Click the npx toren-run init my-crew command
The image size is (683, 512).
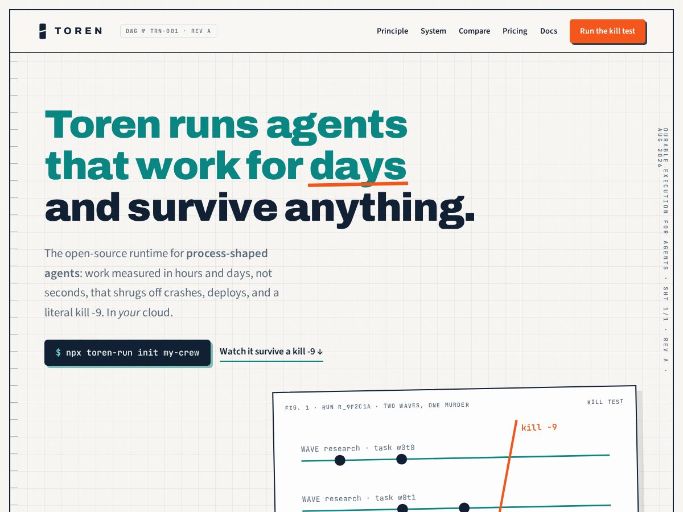click(x=127, y=353)
